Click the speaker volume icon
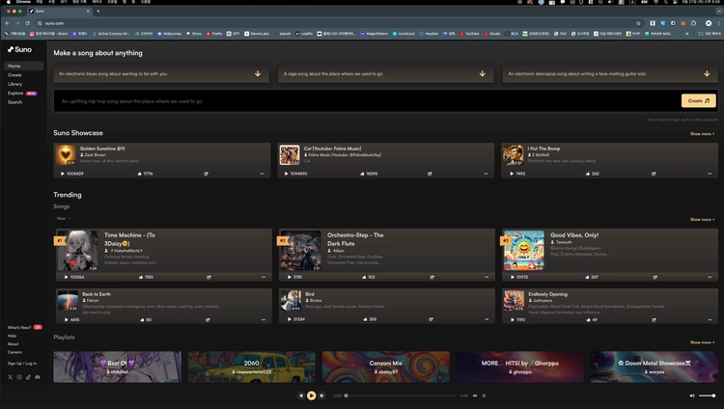Image resolution: width=724 pixels, height=409 pixels. tap(692, 395)
